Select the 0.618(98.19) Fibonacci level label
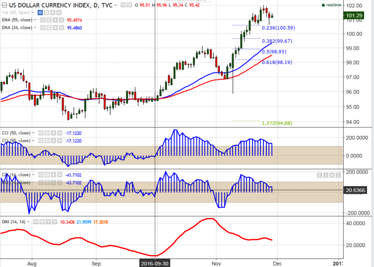 coord(277,63)
